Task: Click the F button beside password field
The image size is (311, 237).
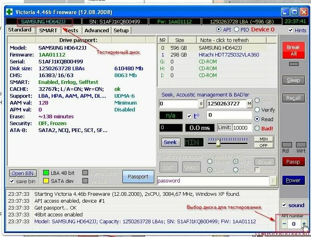Action: coord(273,181)
